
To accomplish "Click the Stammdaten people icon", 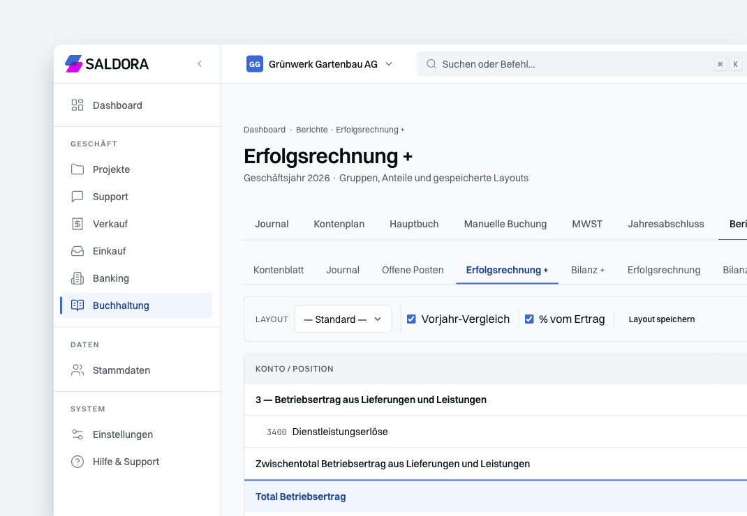I will click(x=77, y=370).
